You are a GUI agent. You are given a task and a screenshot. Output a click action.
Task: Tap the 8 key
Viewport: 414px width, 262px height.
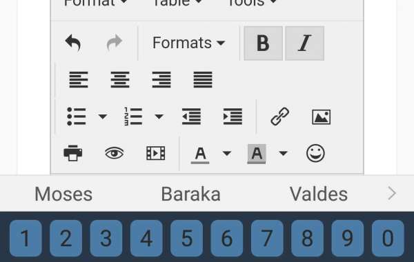point(307,239)
